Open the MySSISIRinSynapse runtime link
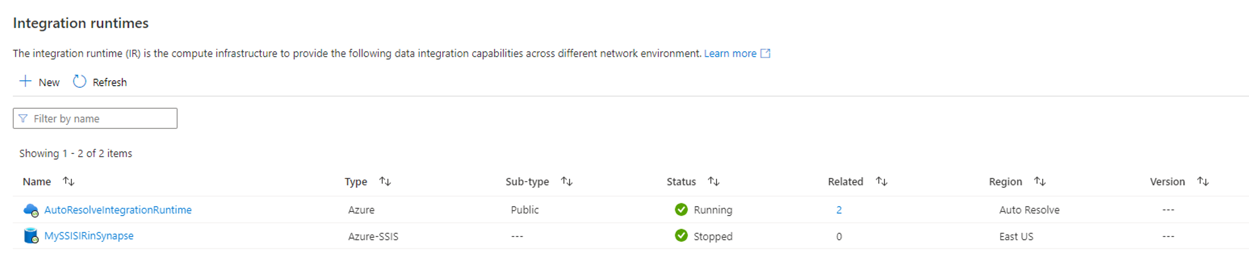1249x272 pixels. click(89, 236)
